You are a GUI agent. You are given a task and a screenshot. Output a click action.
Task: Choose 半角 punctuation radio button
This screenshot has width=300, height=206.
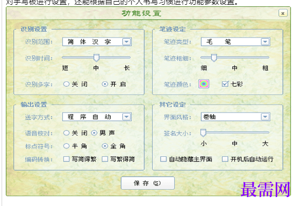(x=66, y=146)
